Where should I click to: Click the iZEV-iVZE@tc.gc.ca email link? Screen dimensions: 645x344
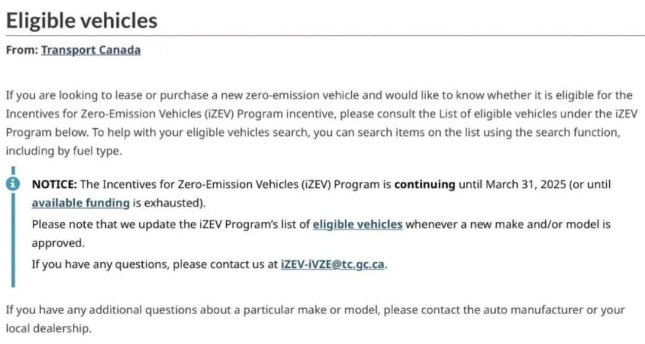click(x=333, y=264)
